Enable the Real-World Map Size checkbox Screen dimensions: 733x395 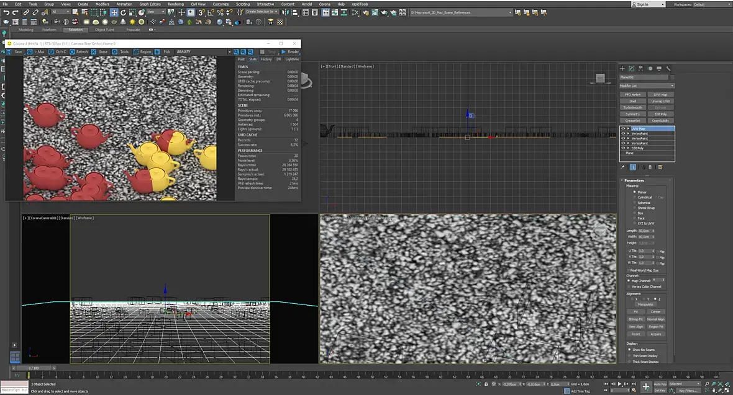pos(628,270)
